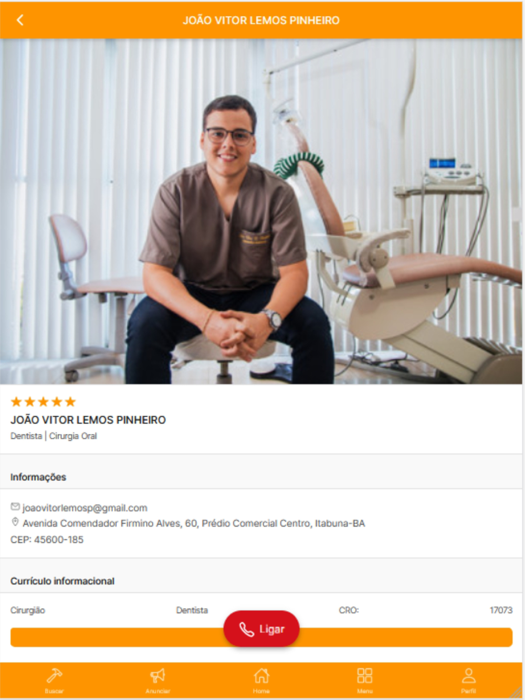Open the Perfil user icon
This screenshot has width=525, height=700.
tap(468, 680)
